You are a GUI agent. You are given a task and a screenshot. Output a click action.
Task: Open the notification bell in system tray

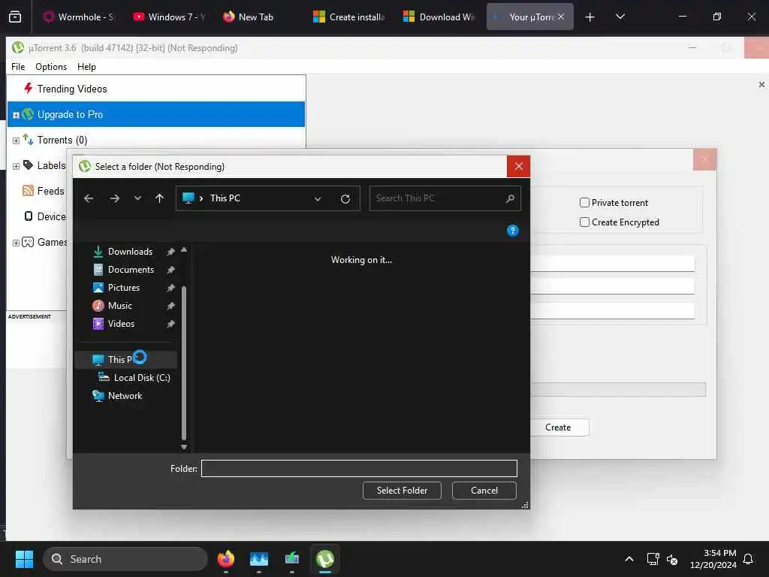click(x=748, y=559)
